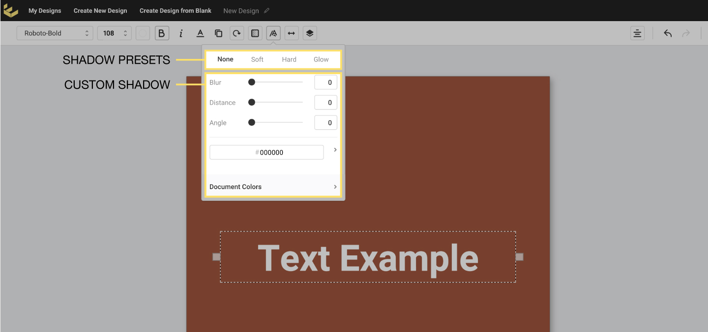Open the Roboto-Bold font dropdown

(55, 33)
